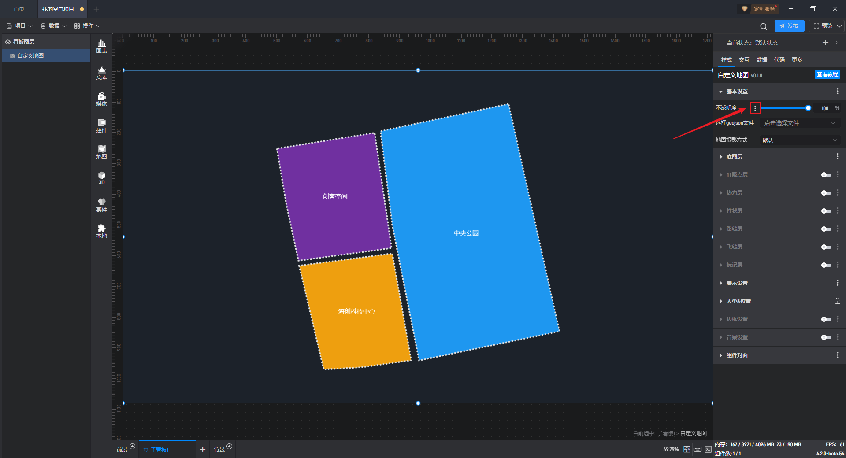
Task: Switch to the 交互 tab
Action: [744, 60]
